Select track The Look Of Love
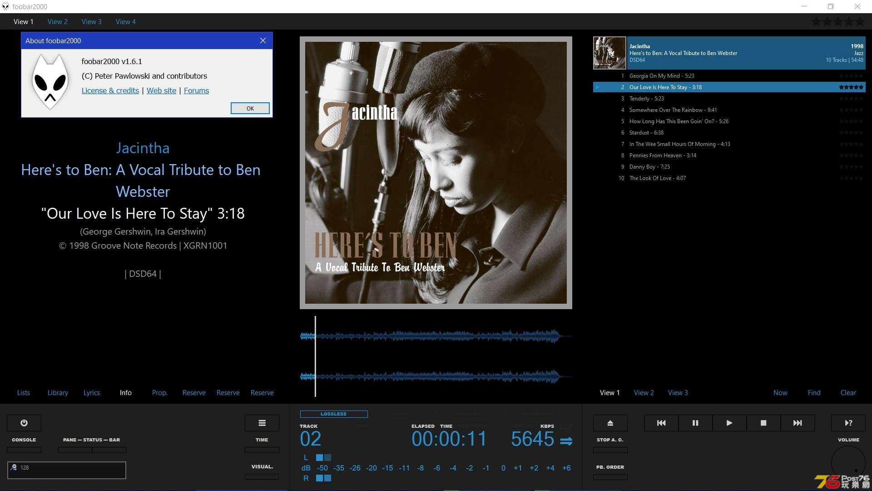The height and width of the screenshot is (491, 872). (729, 178)
